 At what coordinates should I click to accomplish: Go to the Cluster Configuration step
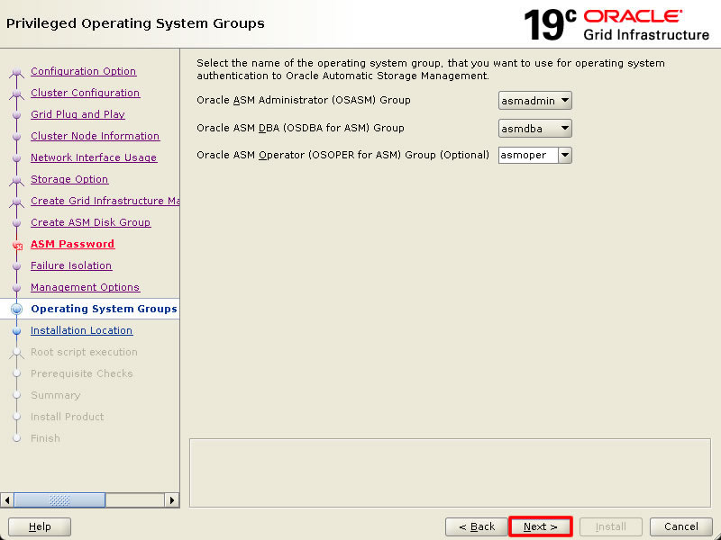pyautogui.click(x=85, y=93)
